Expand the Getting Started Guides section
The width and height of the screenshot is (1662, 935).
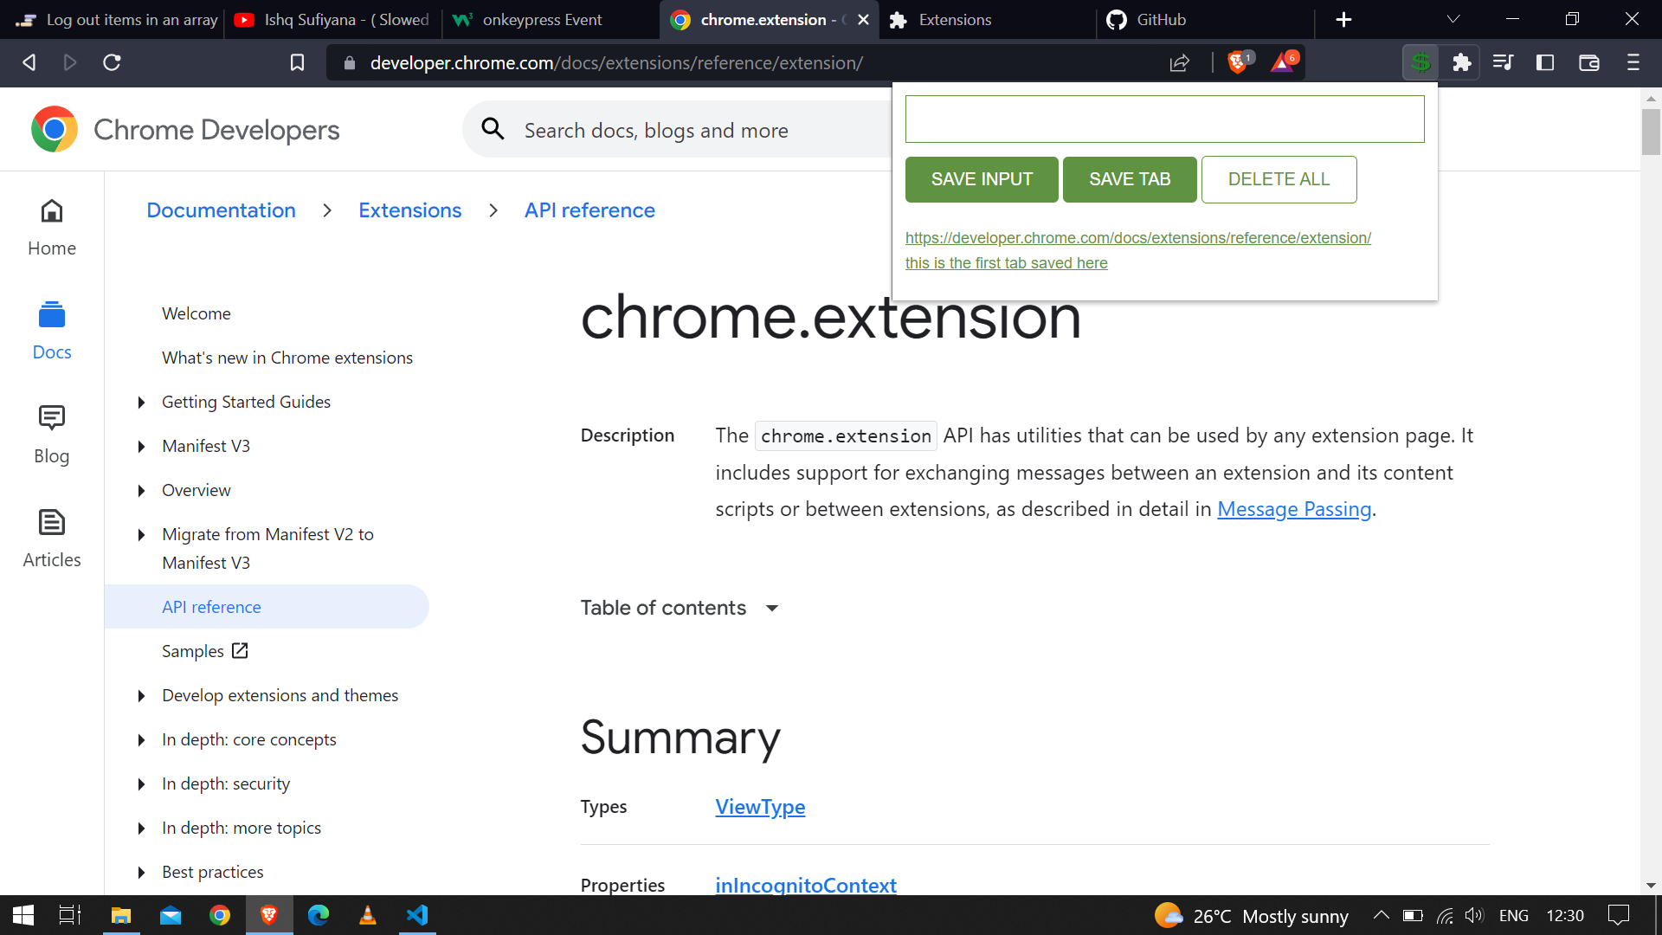(142, 402)
